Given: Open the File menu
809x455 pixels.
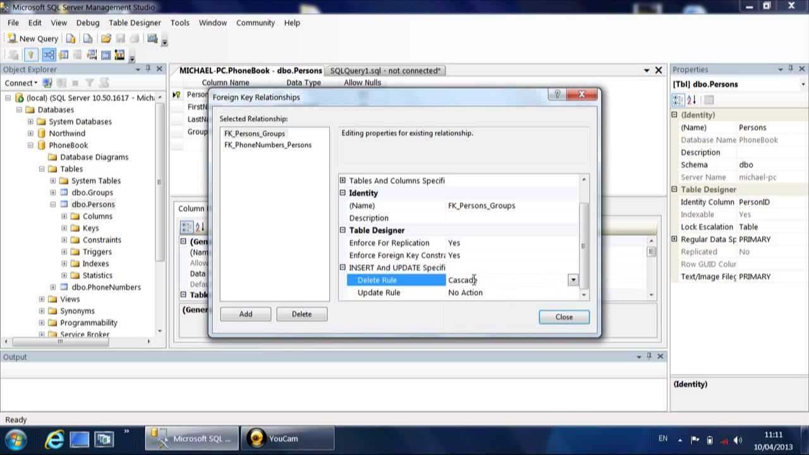Looking at the screenshot, I should (13, 23).
